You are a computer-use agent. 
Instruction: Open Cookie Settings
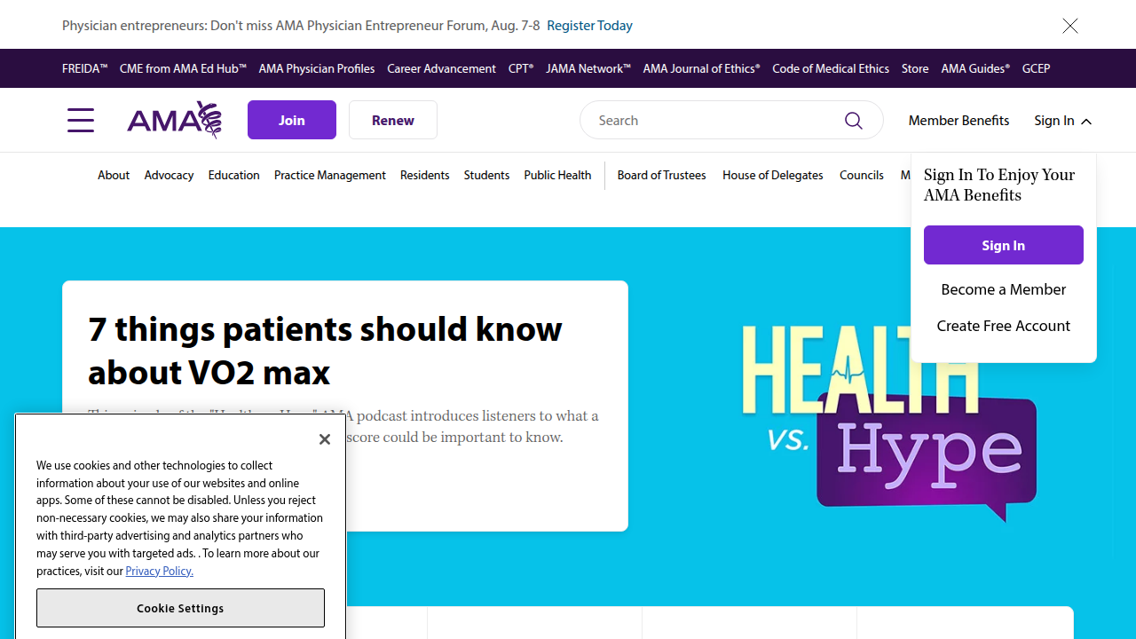(x=180, y=608)
